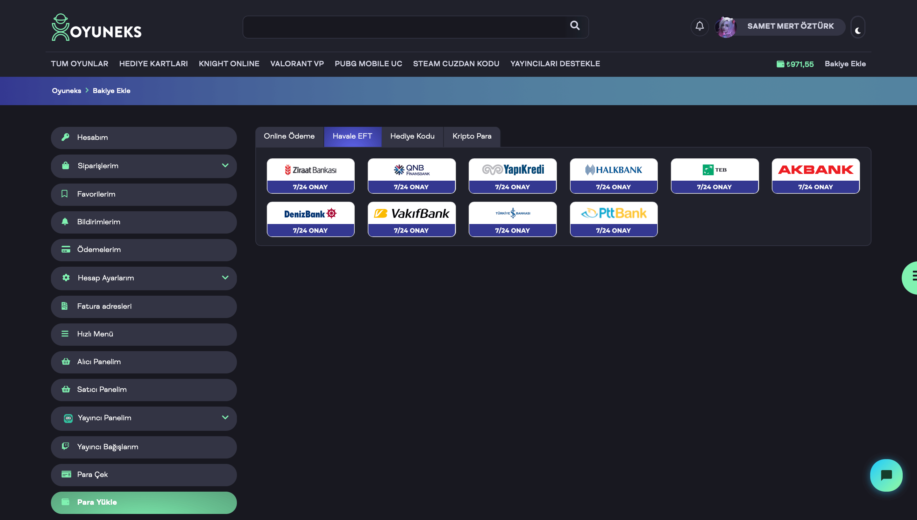The height and width of the screenshot is (520, 917).
Task: Click Bakiye Ekle in top navigation
Action: click(845, 64)
